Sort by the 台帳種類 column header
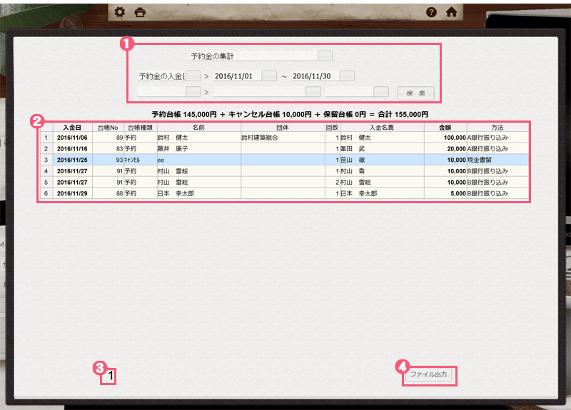The width and height of the screenshot is (571, 410). 140,128
